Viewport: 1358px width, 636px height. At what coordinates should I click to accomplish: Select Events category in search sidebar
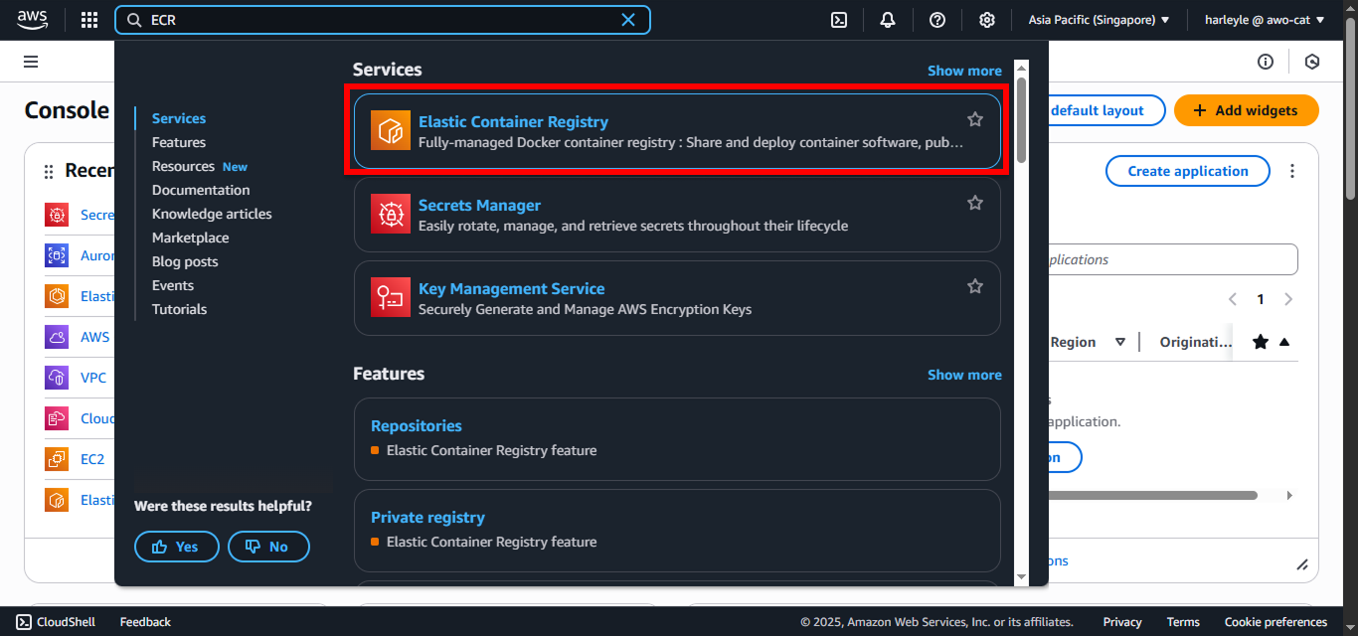tap(173, 285)
